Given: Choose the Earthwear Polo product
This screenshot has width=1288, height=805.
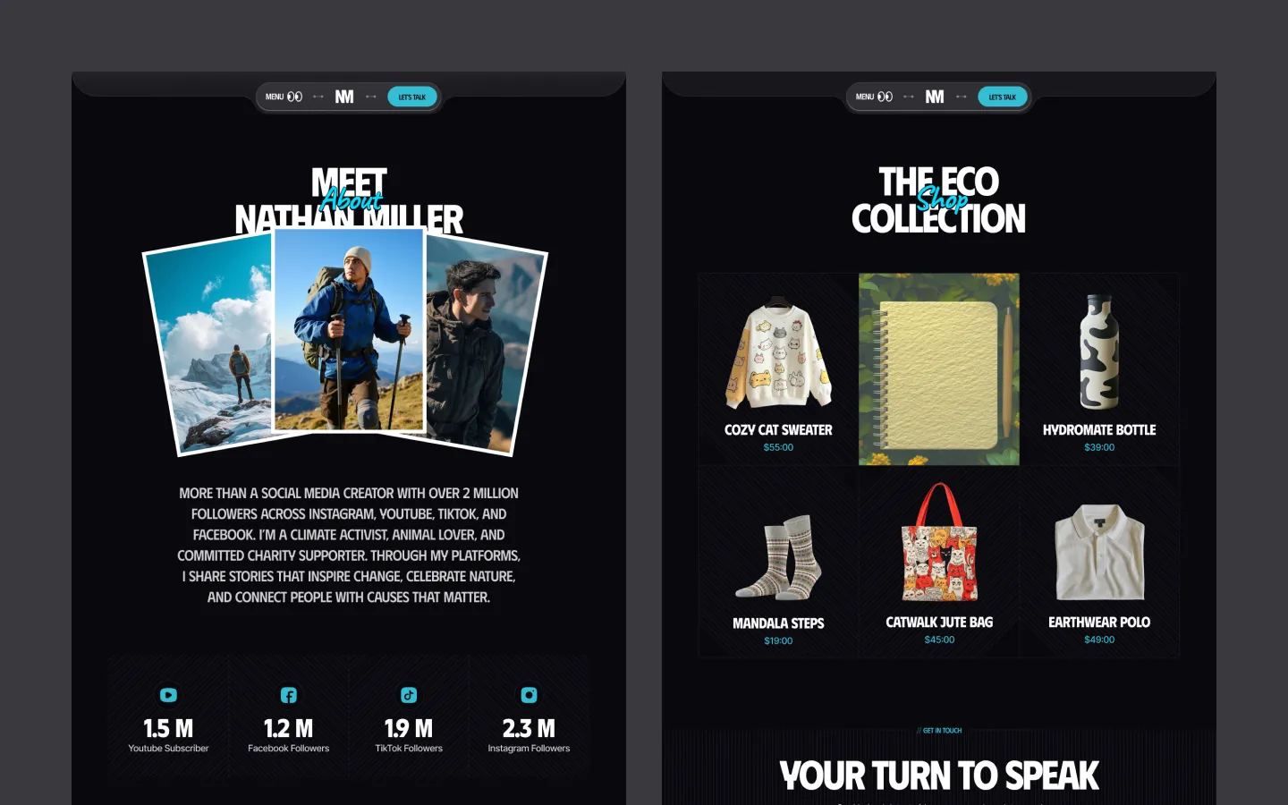Looking at the screenshot, I should [1099, 563].
